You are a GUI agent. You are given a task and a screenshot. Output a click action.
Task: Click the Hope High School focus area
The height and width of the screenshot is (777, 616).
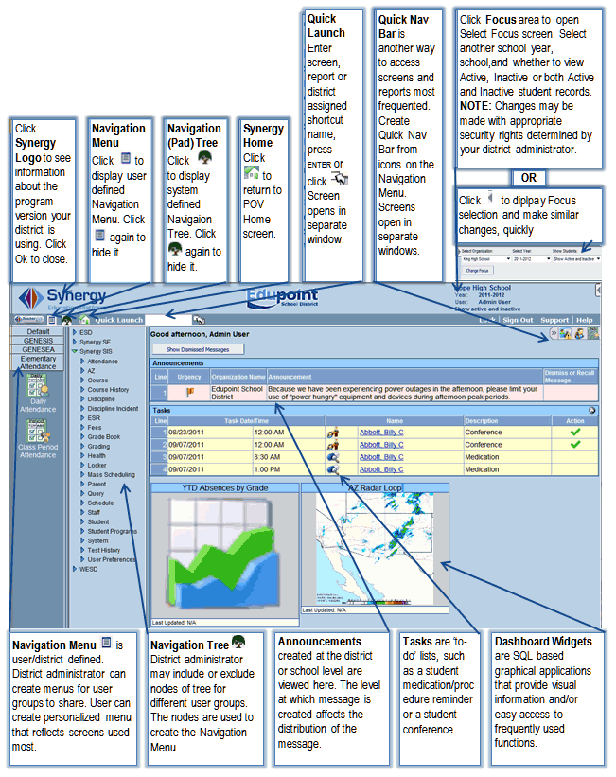tap(487, 298)
